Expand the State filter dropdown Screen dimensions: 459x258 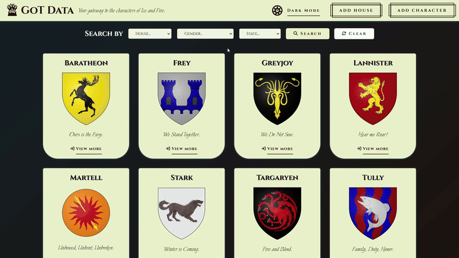click(x=260, y=34)
